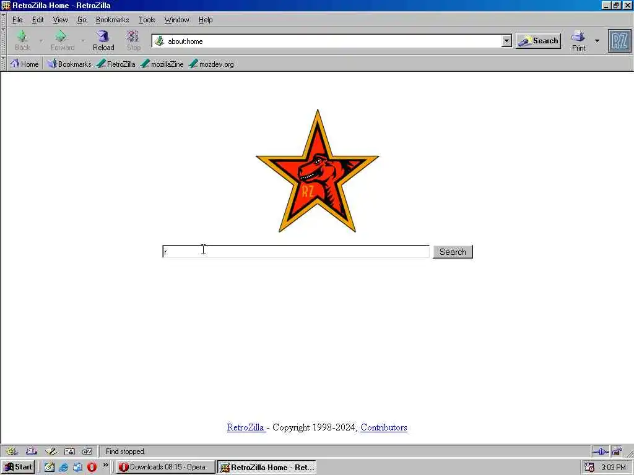The image size is (634, 475).
Task: Open the Tools menu
Action: (x=147, y=20)
